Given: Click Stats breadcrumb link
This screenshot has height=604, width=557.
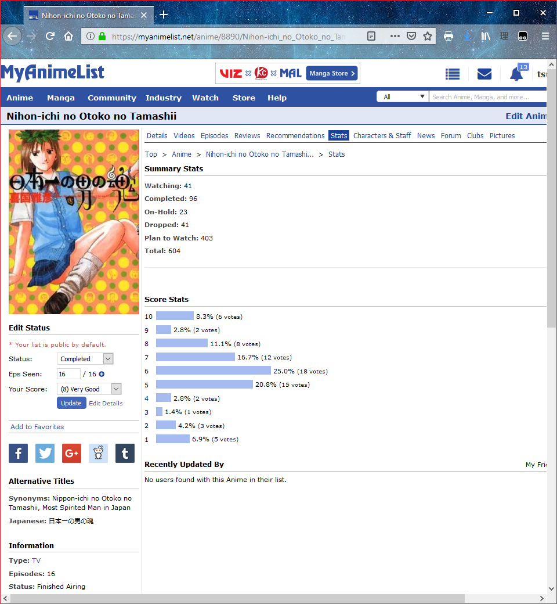Looking at the screenshot, I should point(337,154).
